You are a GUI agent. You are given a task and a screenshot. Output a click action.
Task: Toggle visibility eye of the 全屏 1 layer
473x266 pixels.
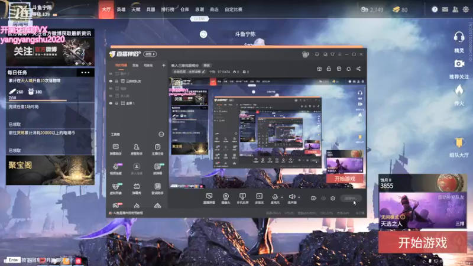tap(111, 103)
